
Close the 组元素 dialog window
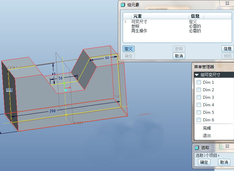[227, 3]
